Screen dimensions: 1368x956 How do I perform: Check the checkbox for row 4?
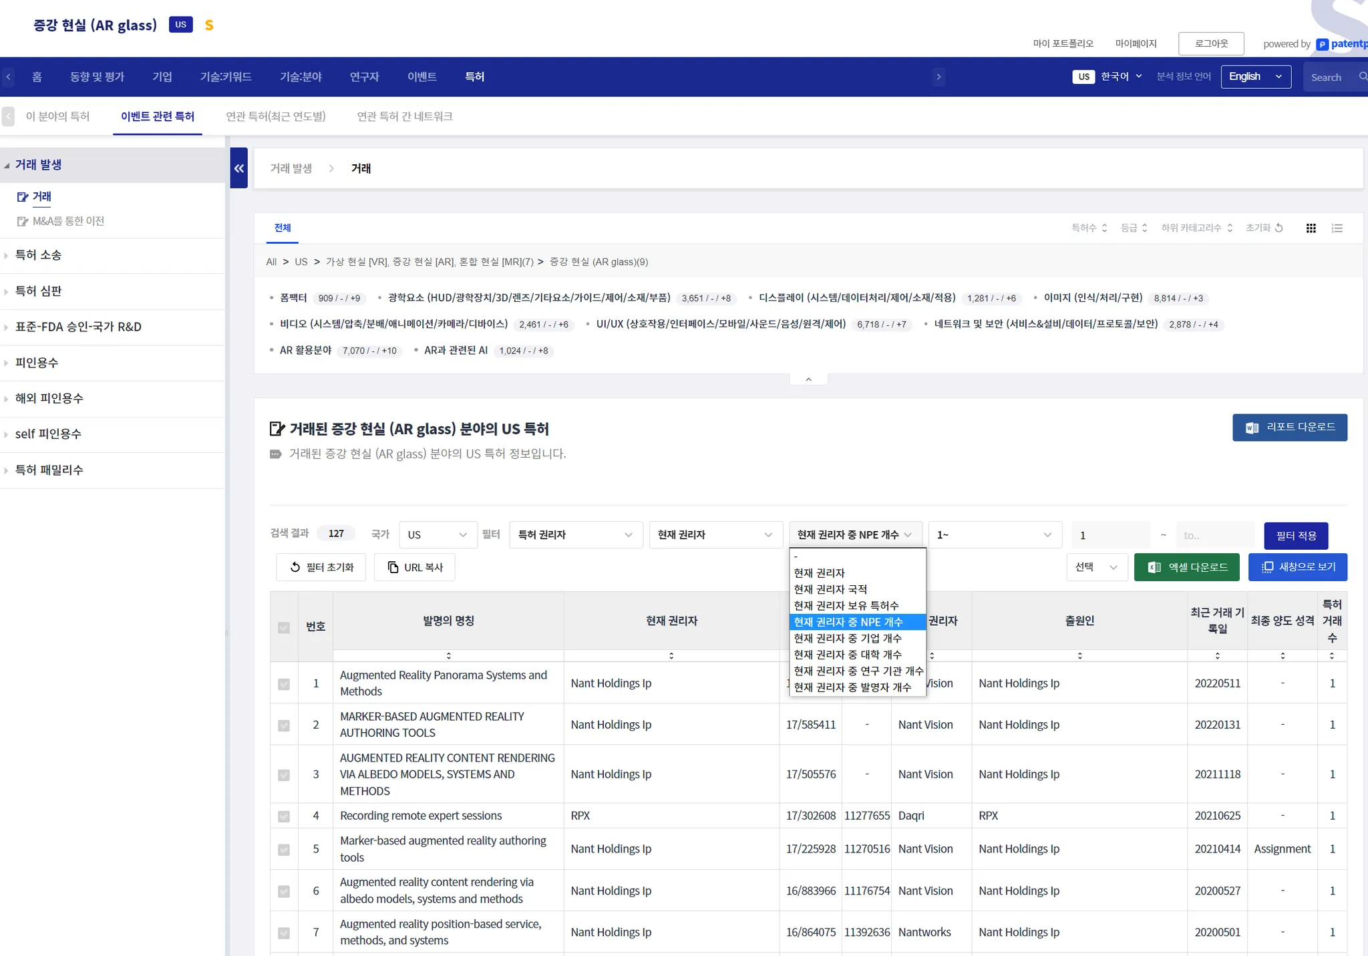pos(284,816)
